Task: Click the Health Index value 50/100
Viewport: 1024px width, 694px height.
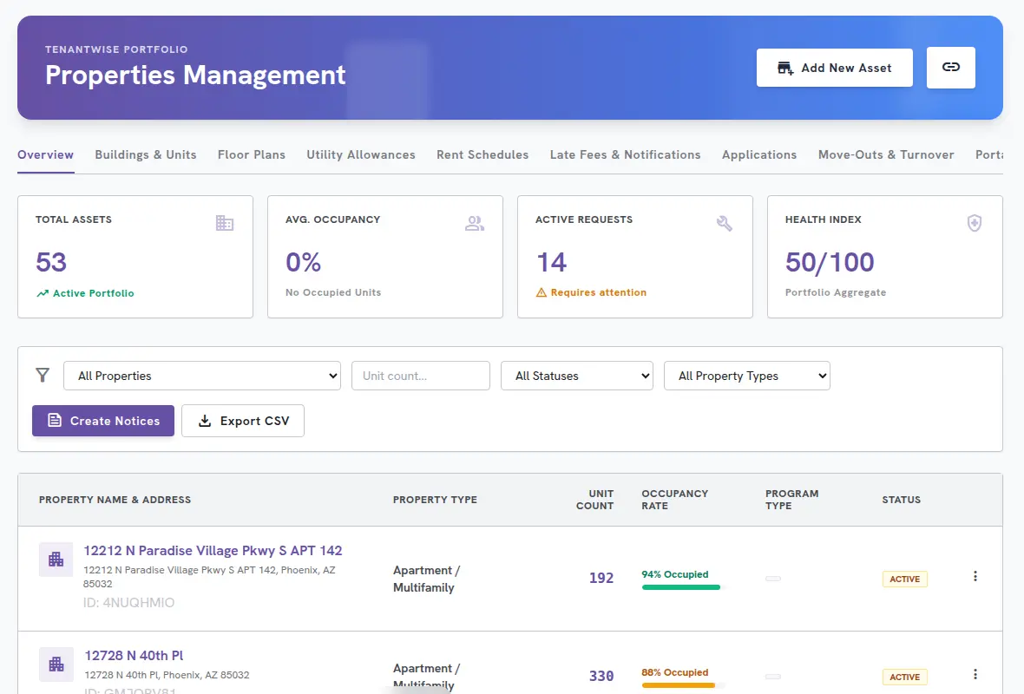Action: coord(830,263)
